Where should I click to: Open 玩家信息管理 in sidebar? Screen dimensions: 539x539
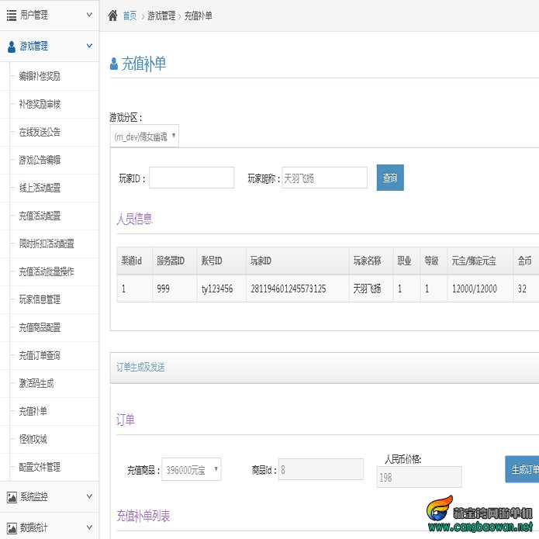(40, 299)
